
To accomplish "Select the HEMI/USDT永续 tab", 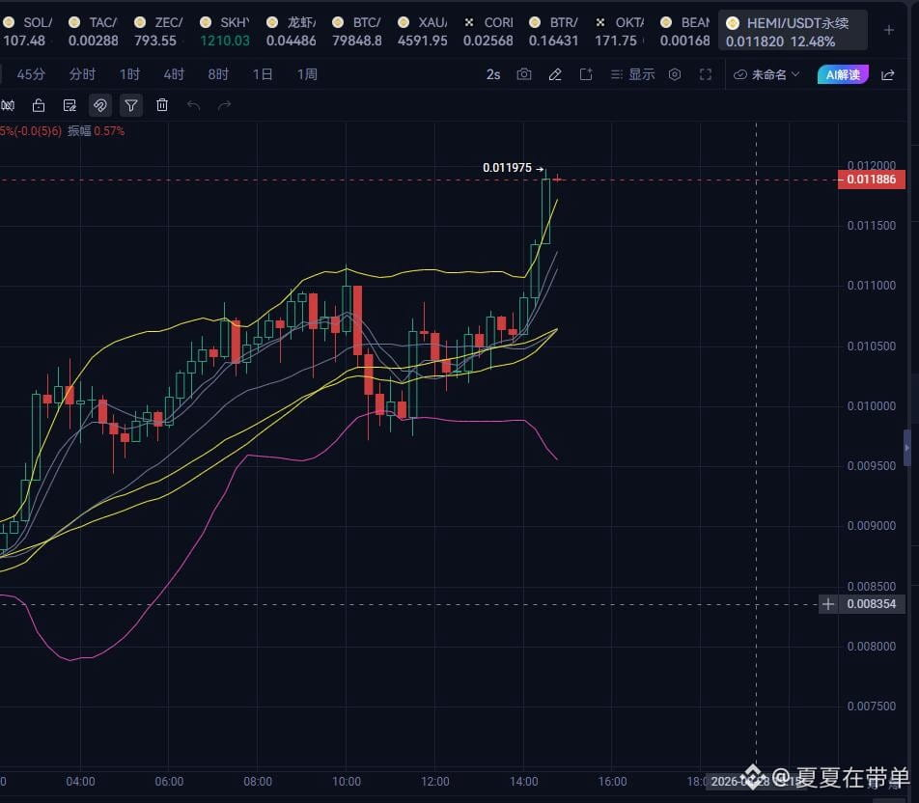I will click(793, 31).
